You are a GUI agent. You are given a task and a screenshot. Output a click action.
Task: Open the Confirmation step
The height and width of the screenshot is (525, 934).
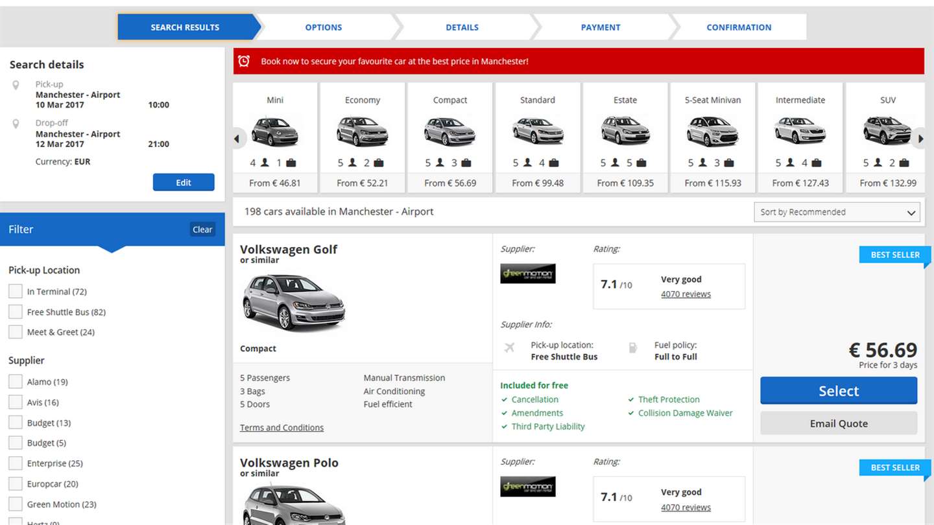739,27
